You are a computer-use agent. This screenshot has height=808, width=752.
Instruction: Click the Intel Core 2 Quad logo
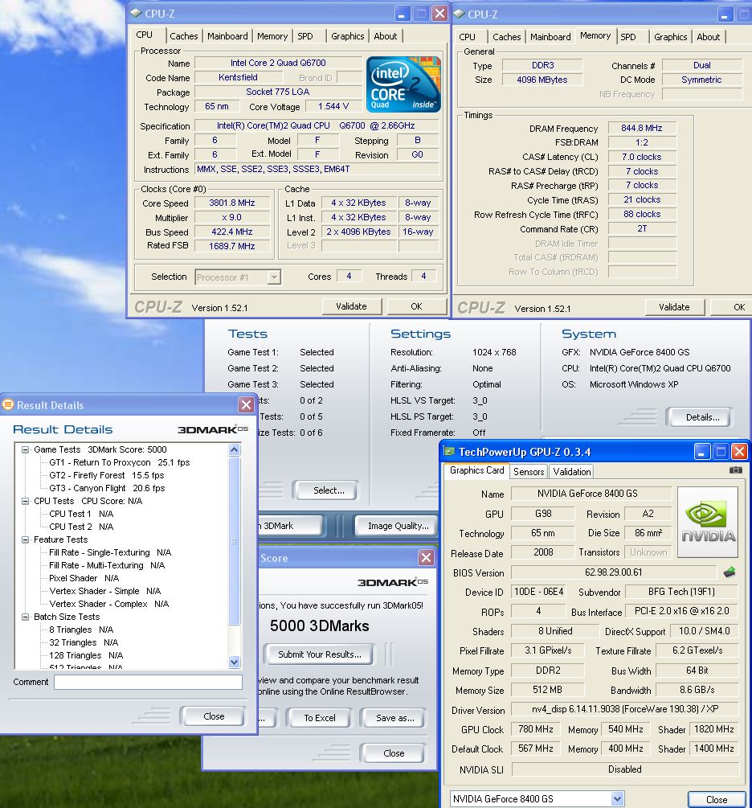coord(403,84)
